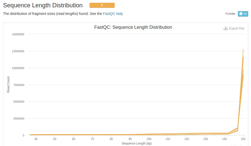Viewport: 251px width, 146px height.
Task: Toggle the Y-Limits on switch
Action: 243,14
